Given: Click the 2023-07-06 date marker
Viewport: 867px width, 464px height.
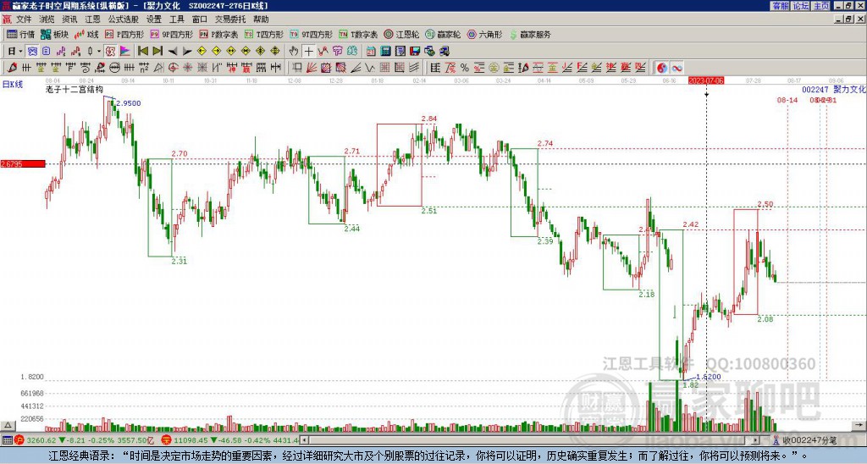Looking at the screenshot, I should click(706, 80).
